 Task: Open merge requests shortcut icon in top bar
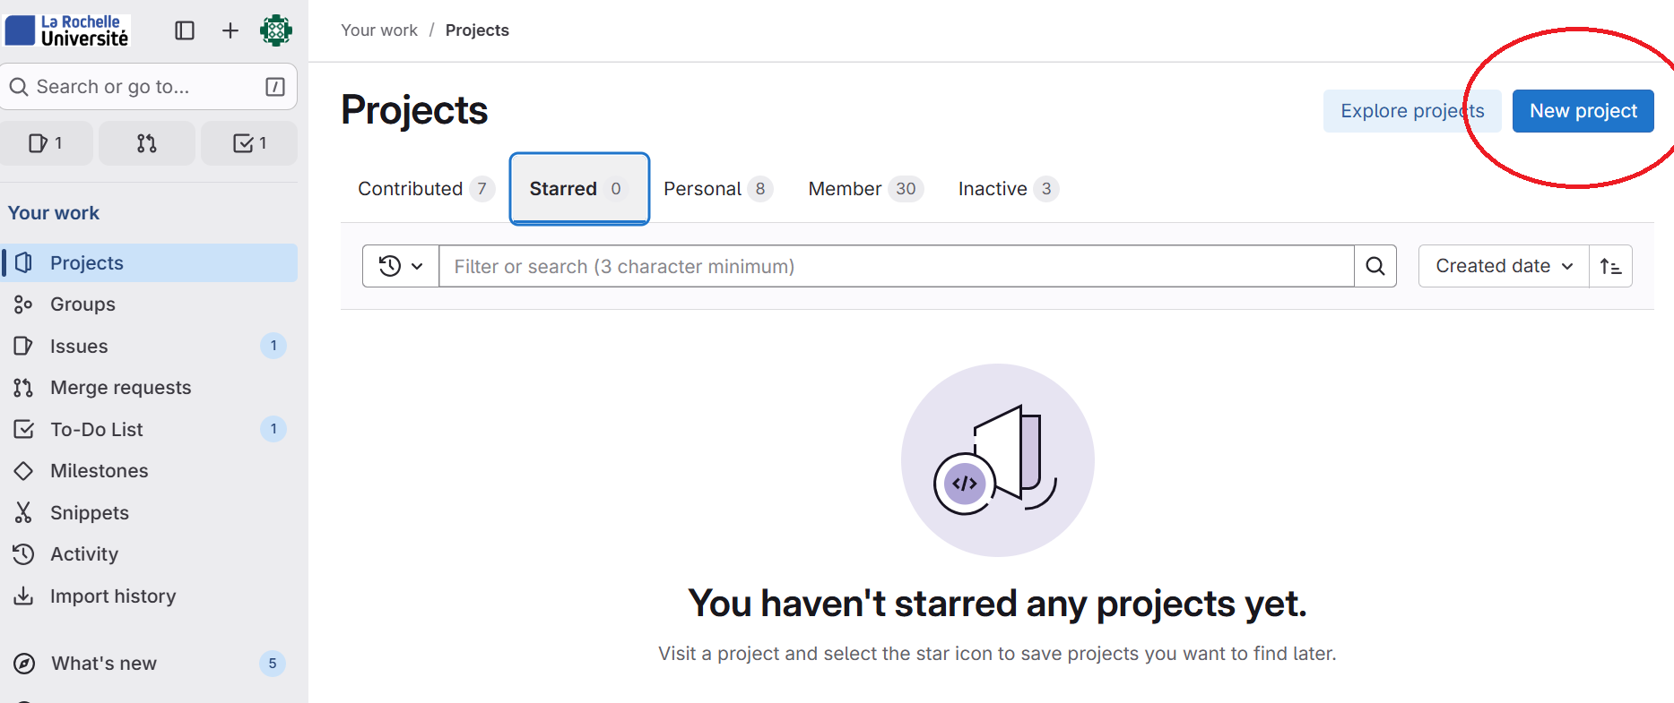tap(147, 143)
